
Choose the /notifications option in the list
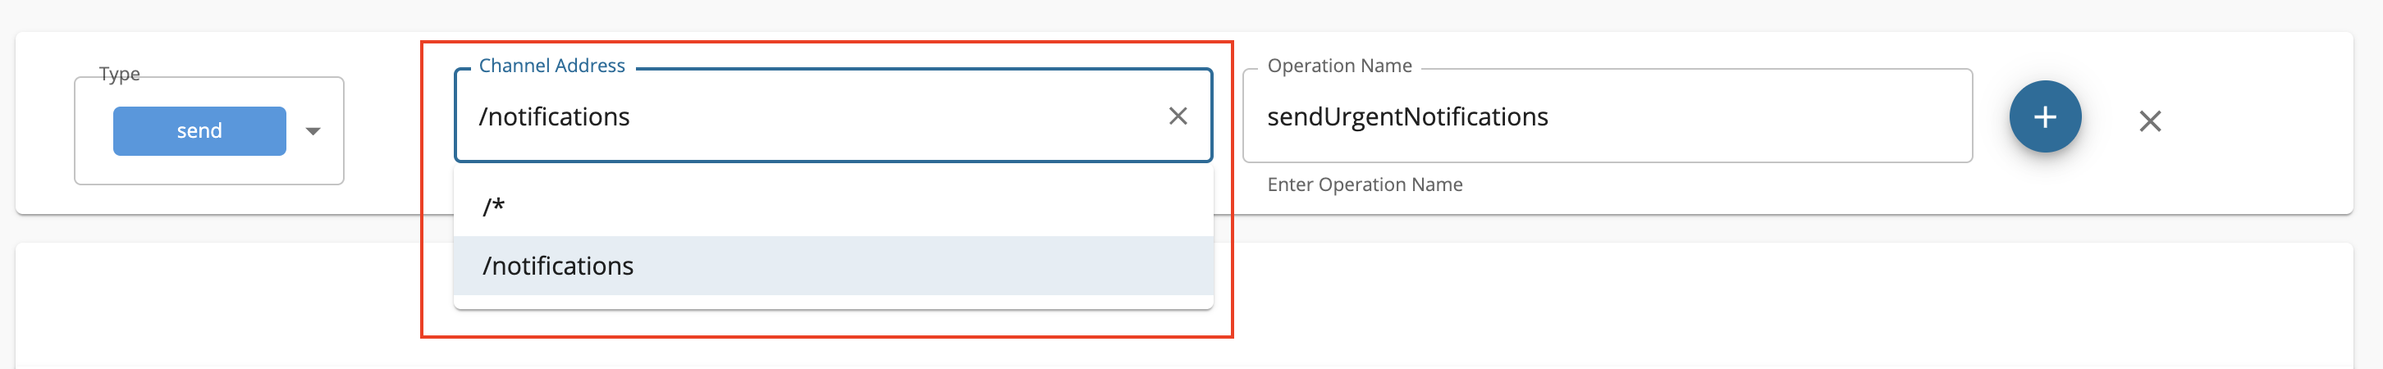[833, 266]
